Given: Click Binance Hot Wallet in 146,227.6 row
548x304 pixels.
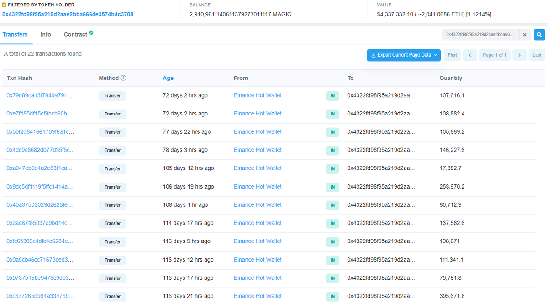Looking at the screenshot, I should 258,150.
